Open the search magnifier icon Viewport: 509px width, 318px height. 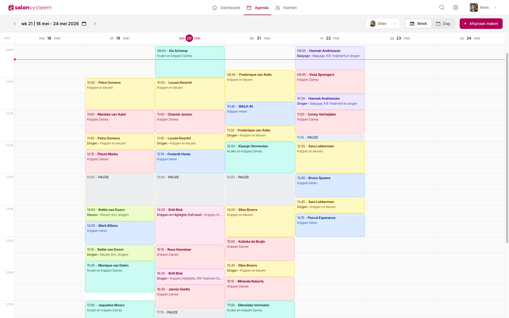442,7
